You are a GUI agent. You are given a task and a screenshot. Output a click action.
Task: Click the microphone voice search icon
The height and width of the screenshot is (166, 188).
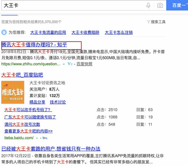pyautogui.click(x=149, y=6)
